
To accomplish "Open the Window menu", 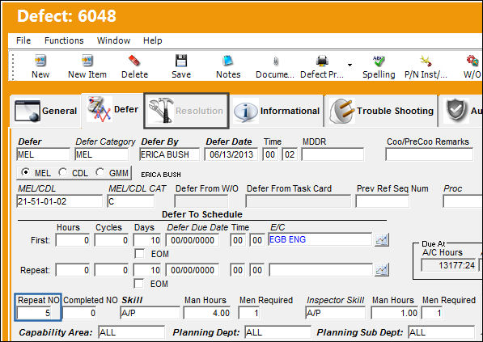I will pos(113,40).
